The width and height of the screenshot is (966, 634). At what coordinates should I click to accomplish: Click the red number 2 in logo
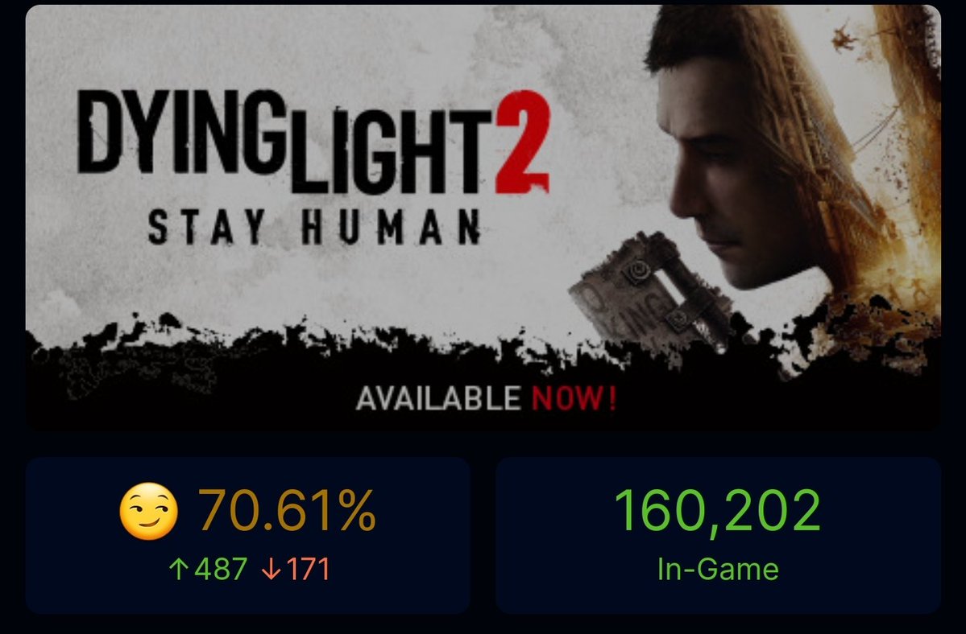522,142
